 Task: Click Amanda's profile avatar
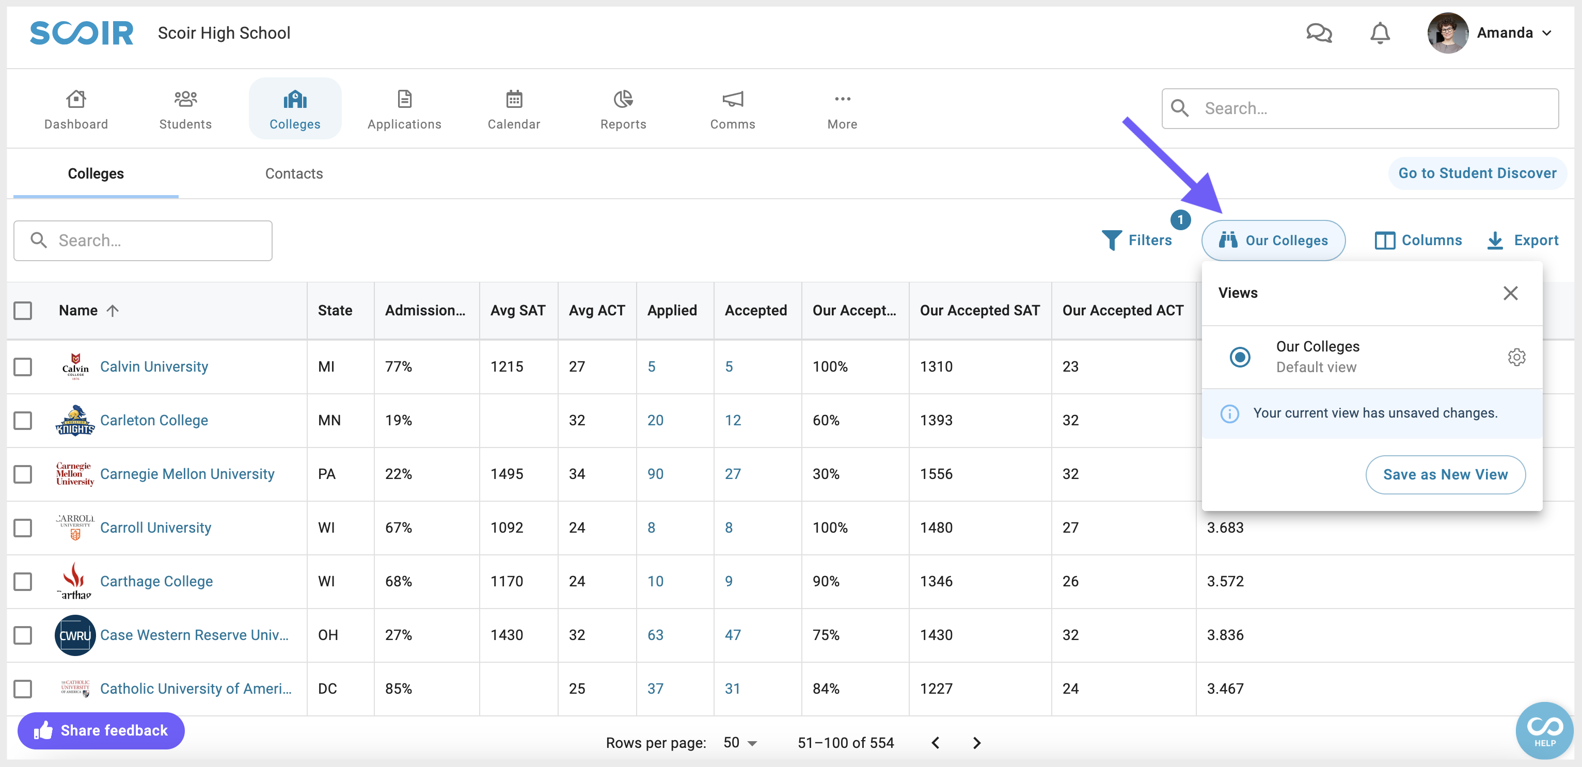tap(1448, 33)
